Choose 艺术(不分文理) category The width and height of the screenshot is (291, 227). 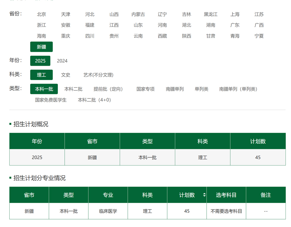click(x=98, y=75)
